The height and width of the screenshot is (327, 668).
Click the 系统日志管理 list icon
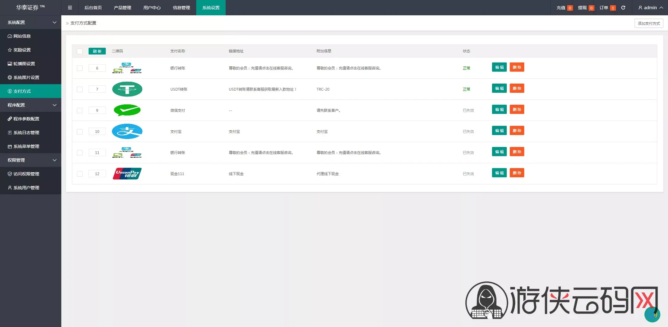point(10,133)
